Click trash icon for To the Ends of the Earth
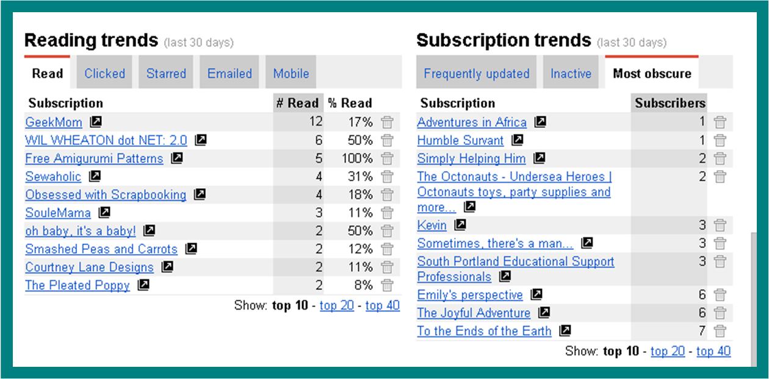The image size is (769, 379). tap(720, 331)
